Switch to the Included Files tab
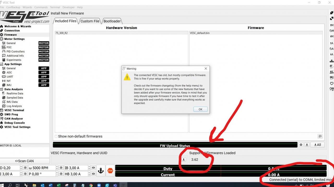This screenshot has height=187, width=334. [x=66, y=21]
